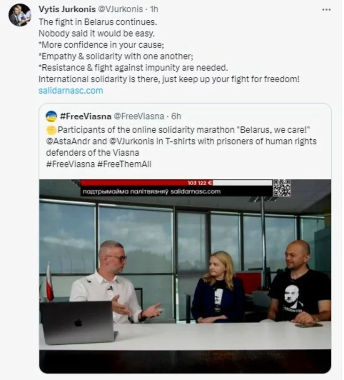Open the #FreeViasna account avatar
The image size is (344, 380).
(x=51, y=116)
